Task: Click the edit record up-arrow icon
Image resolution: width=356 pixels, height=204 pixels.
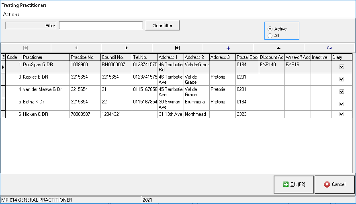Action: (279, 48)
